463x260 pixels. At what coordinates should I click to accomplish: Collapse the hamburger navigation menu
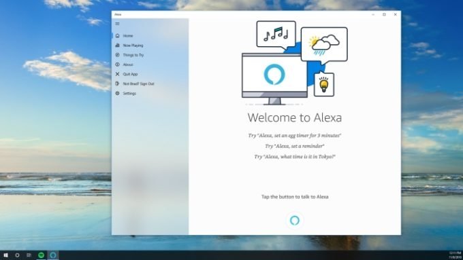pyautogui.click(x=117, y=24)
